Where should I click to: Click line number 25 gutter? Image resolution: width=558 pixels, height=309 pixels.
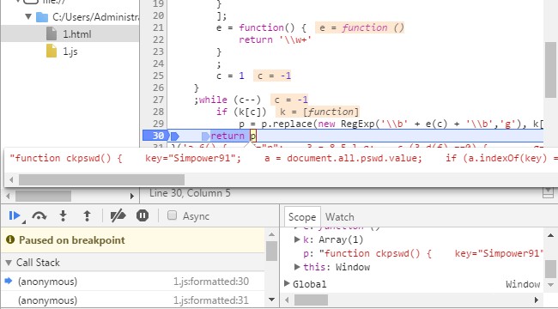coord(158,76)
